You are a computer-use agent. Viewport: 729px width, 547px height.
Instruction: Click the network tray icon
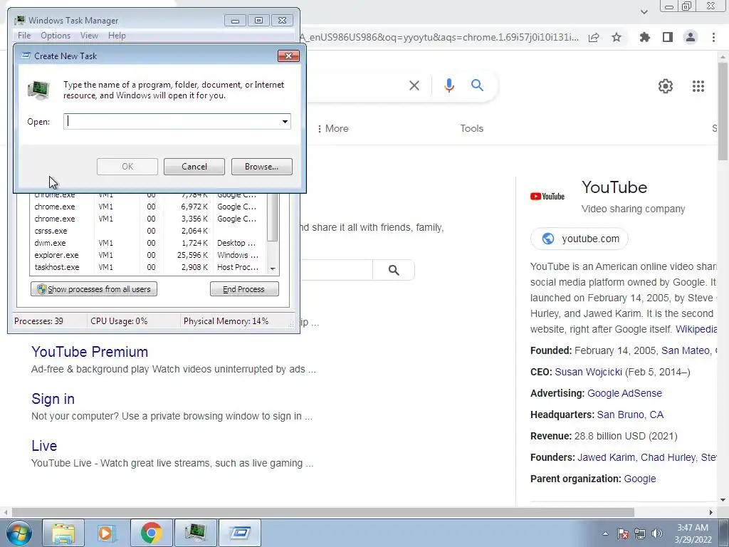pos(640,533)
